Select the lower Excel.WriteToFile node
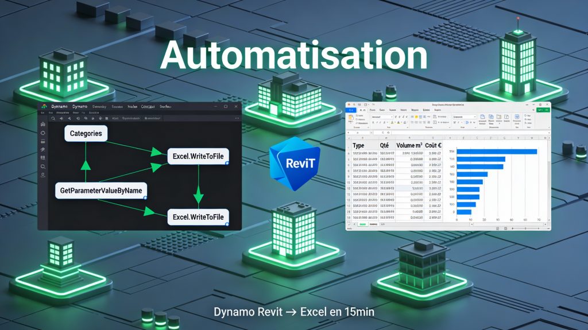Viewport: 588px width, 330px height. pyautogui.click(x=198, y=217)
